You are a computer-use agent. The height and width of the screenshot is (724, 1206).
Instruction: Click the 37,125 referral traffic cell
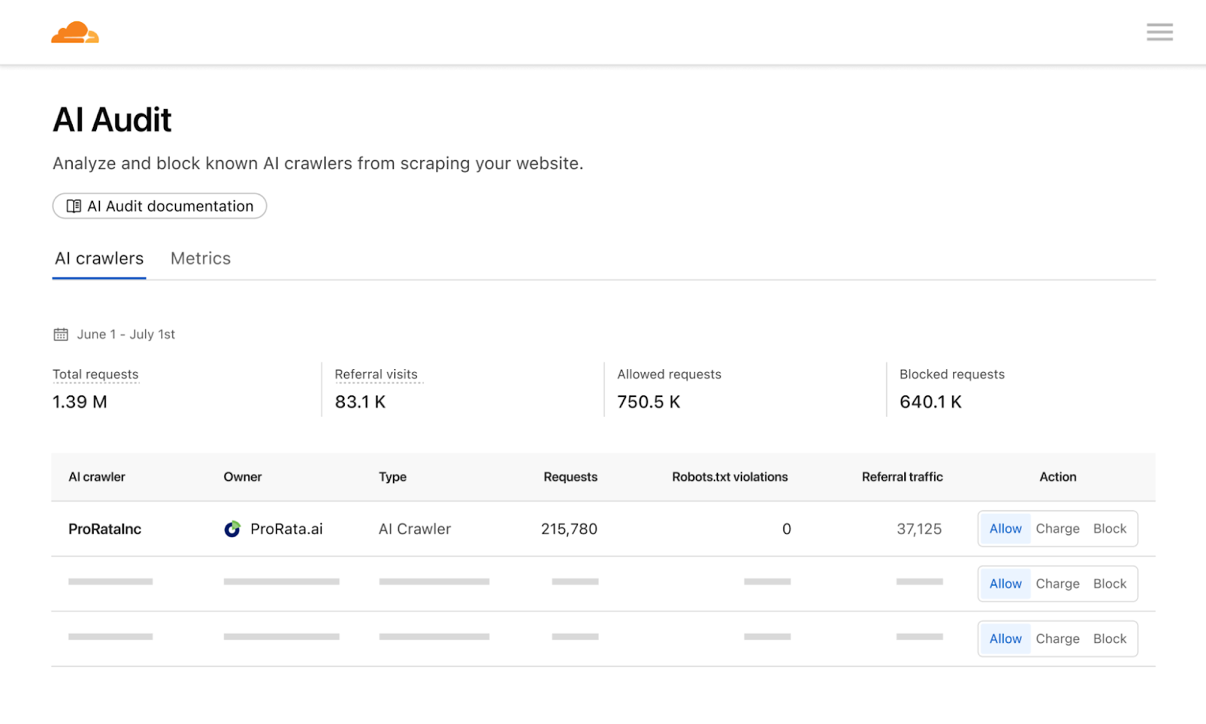(x=919, y=529)
